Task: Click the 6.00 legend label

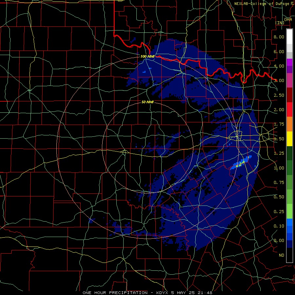Action: [279, 51]
